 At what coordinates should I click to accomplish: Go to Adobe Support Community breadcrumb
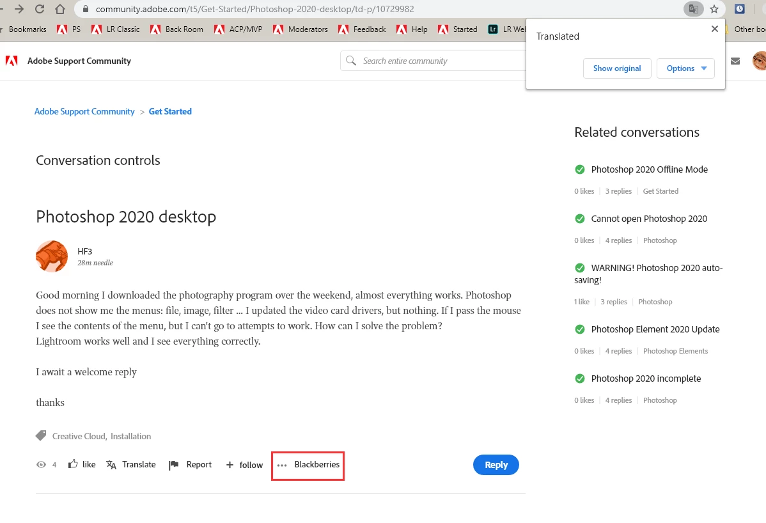(x=84, y=111)
